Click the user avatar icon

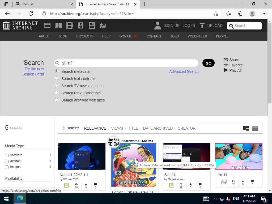(x=158, y=25)
